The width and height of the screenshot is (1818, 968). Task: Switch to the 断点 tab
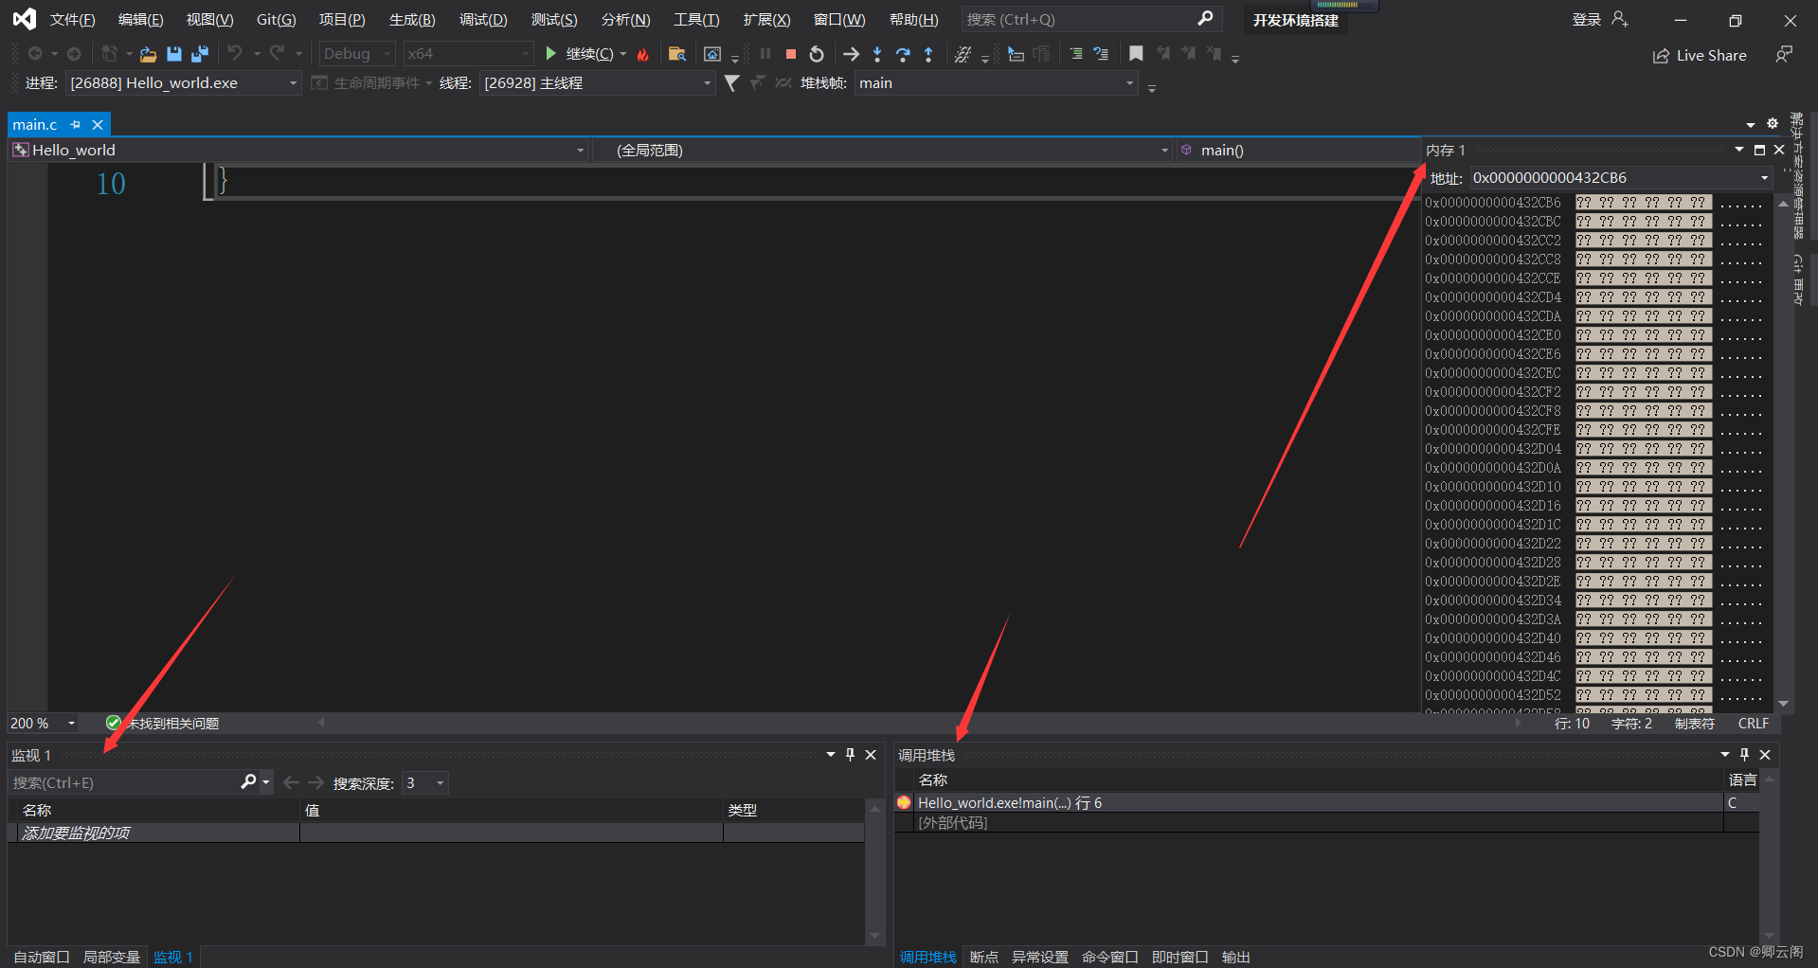tap(984, 957)
